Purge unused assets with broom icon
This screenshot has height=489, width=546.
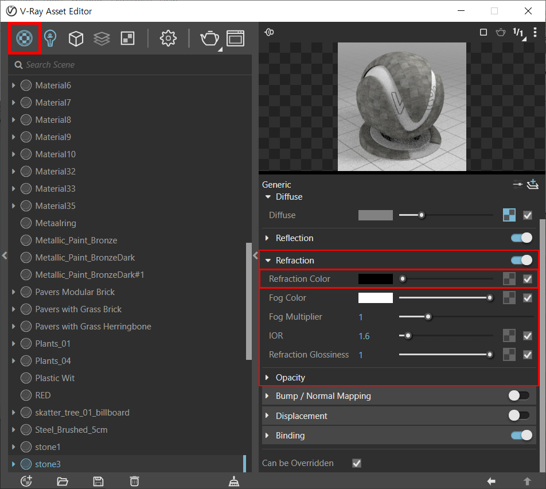click(233, 482)
